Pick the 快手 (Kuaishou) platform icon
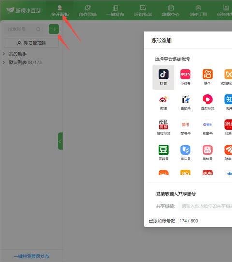232x262 pixels. (207, 74)
